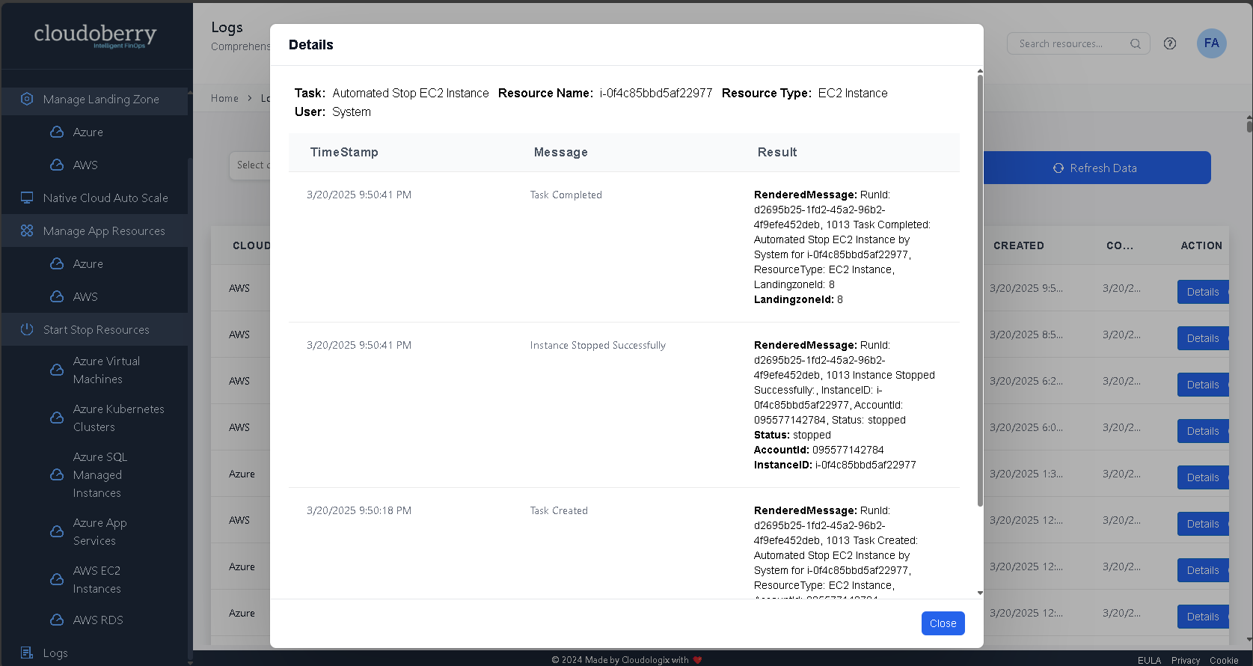Open the Cookie footer link
This screenshot has width=1253, height=666.
1224,660
